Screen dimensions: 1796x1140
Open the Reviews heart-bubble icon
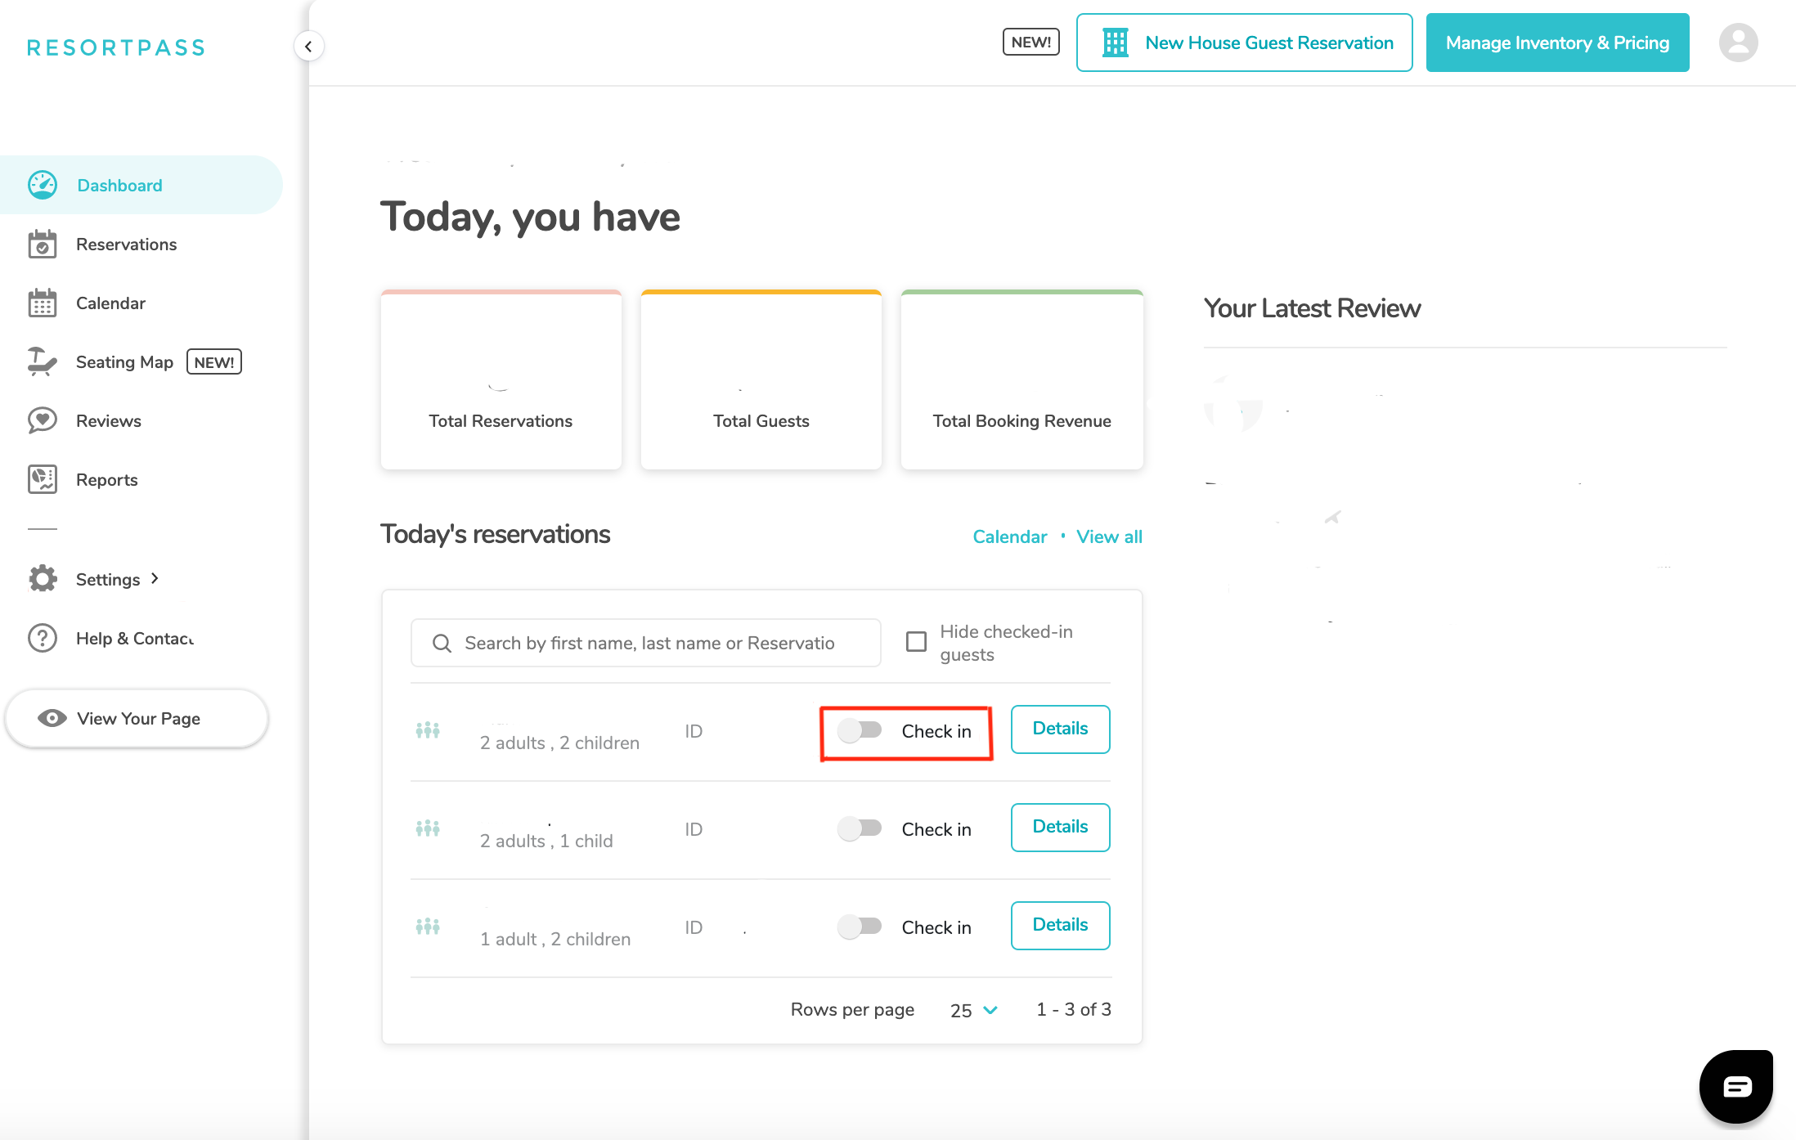(x=42, y=420)
